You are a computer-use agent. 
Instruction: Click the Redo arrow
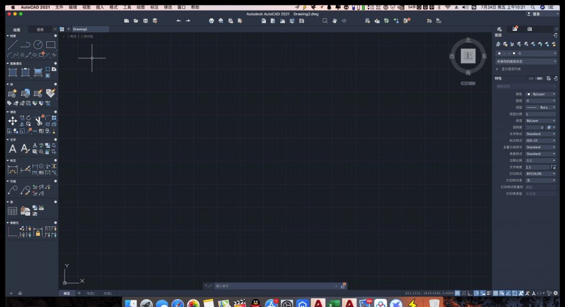coord(188,21)
